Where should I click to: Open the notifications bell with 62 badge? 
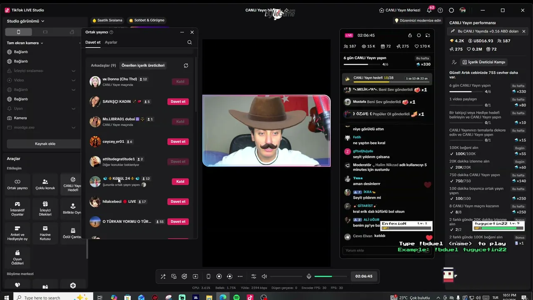(x=429, y=10)
